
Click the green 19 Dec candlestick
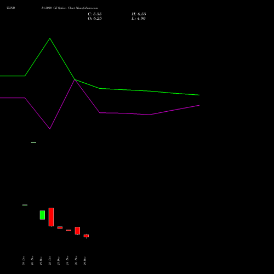click(42, 215)
